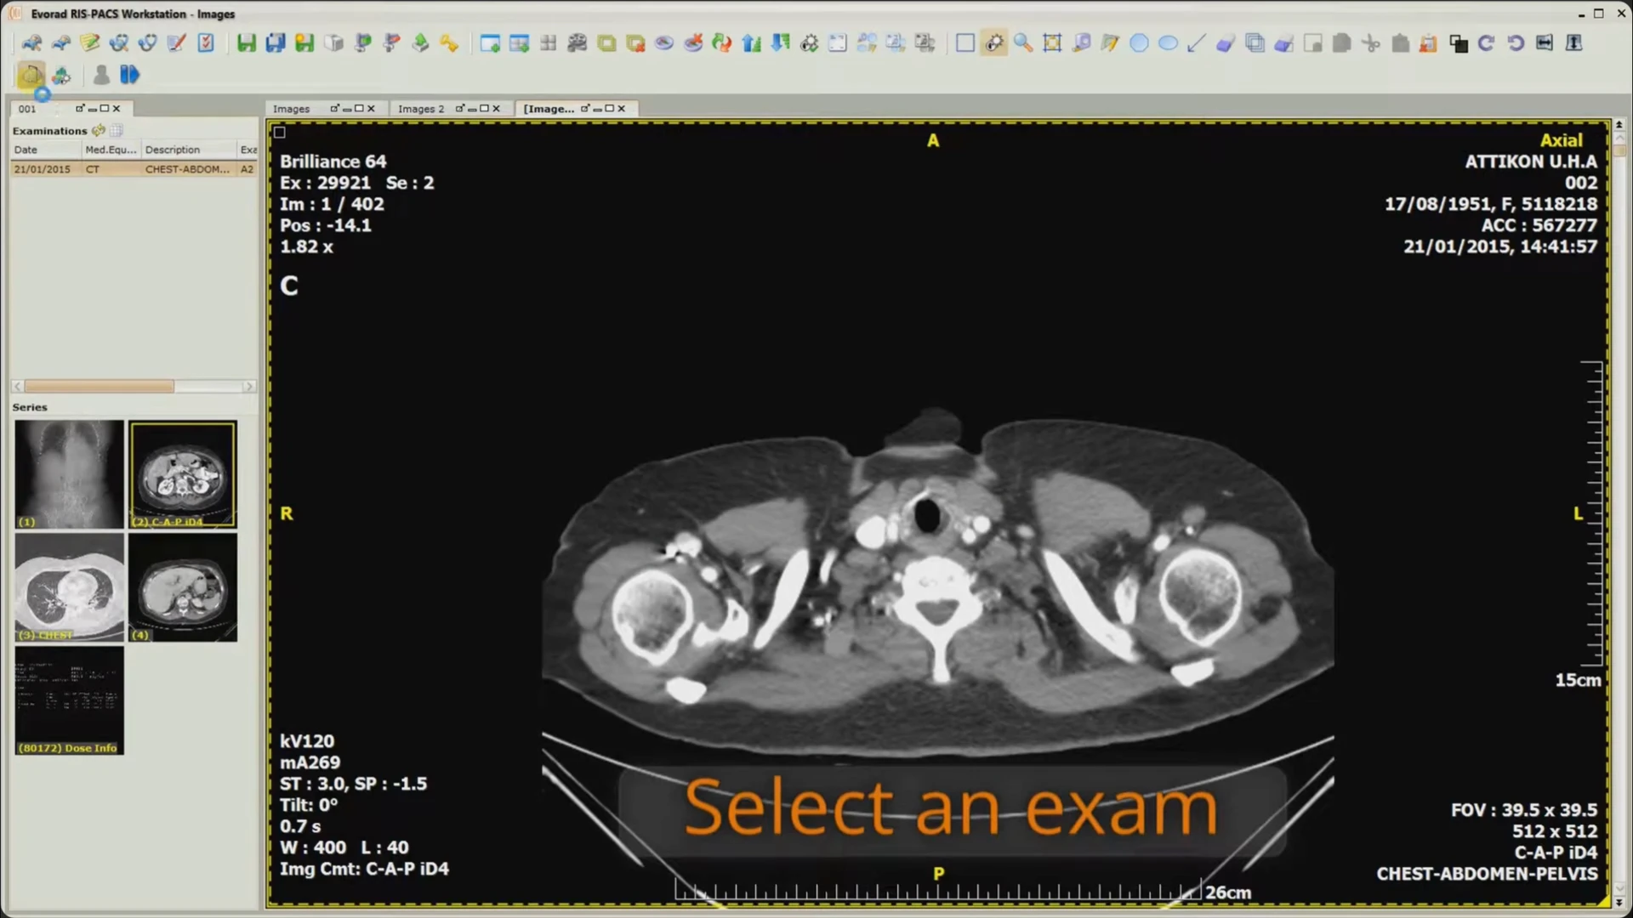Screen dimensions: 1633x918
Task: Open CHEST series thumbnail (3)
Action: pyautogui.click(x=70, y=587)
